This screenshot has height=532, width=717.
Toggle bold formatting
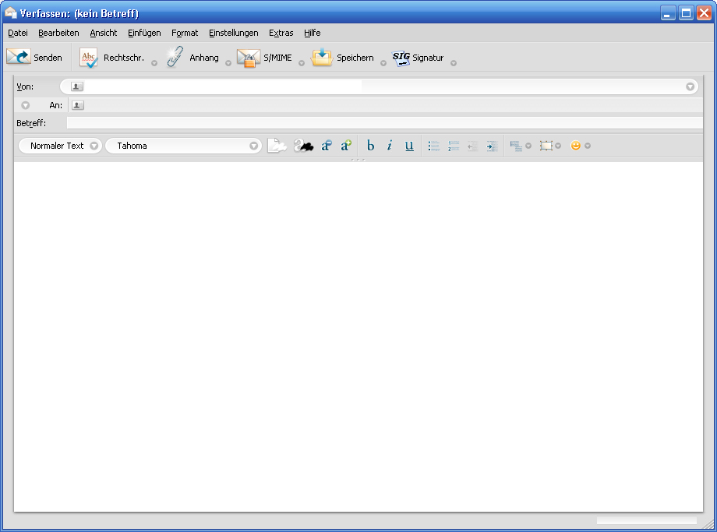370,146
